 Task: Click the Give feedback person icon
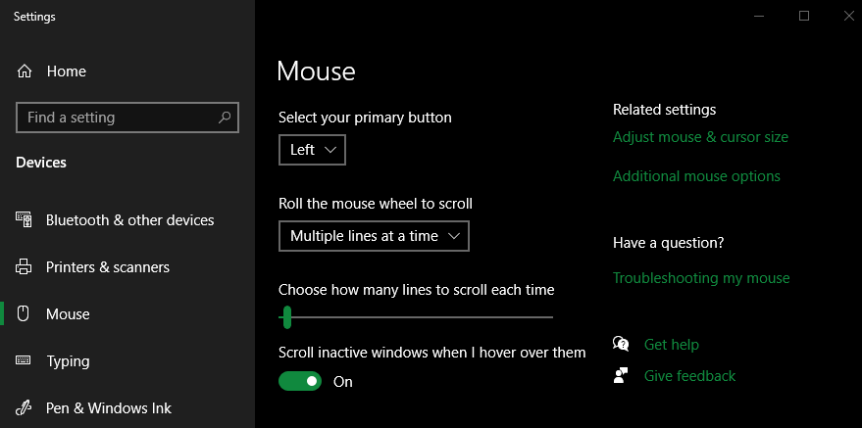click(x=621, y=375)
